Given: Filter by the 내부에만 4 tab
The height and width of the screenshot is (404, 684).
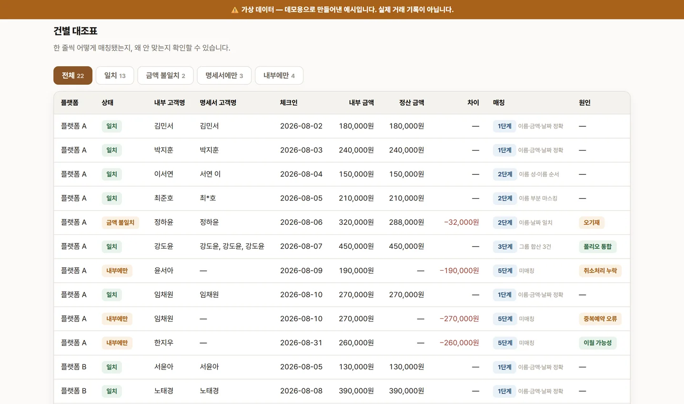Looking at the screenshot, I should pyautogui.click(x=279, y=75).
